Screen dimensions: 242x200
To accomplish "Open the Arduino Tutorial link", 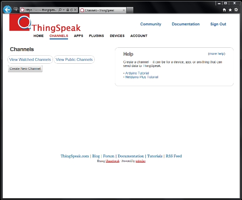I will coord(137,73).
